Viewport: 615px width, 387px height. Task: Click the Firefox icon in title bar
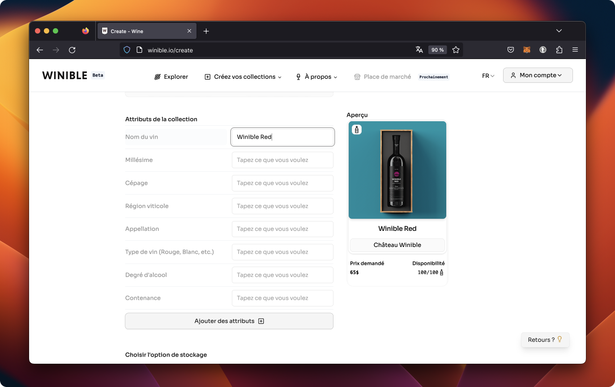click(x=85, y=31)
